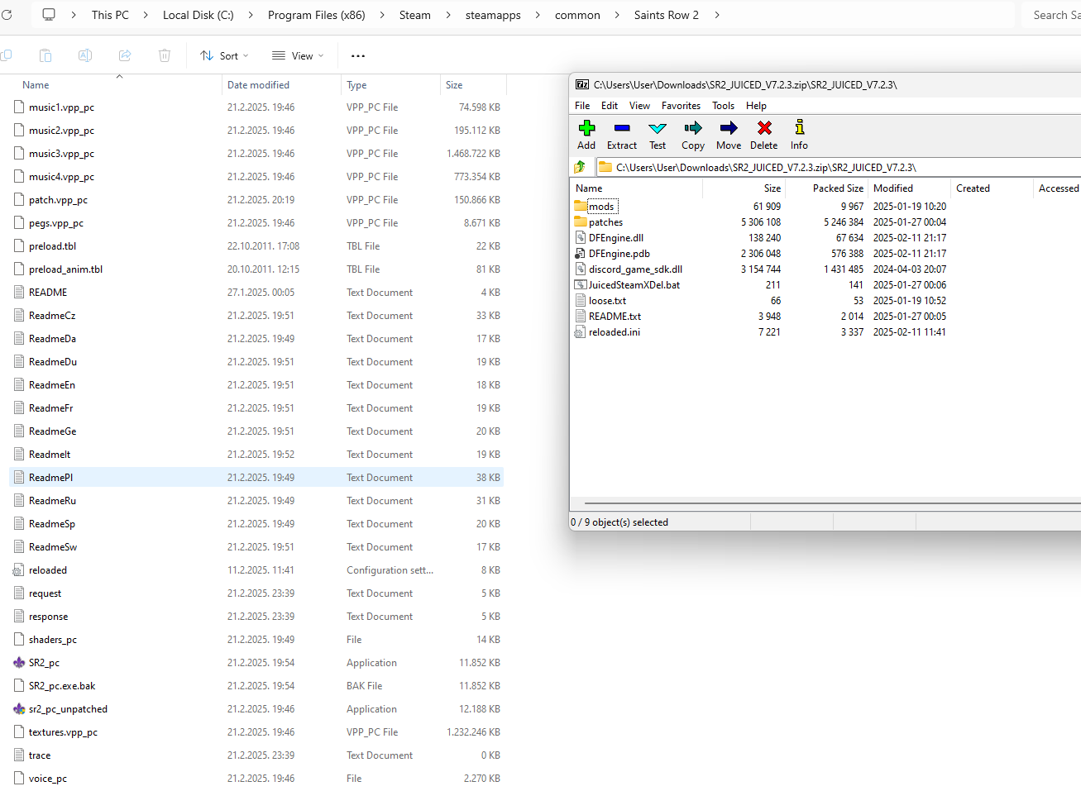Open the mods folder in the archive
Image resolution: width=1081 pixels, height=791 pixels.
click(x=601, y=207)
